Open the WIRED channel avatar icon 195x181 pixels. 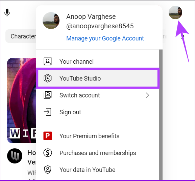click(x=15, y=156)
